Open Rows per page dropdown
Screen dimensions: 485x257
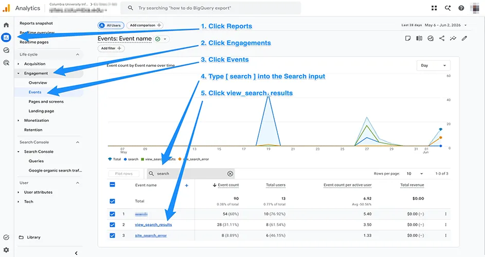point(415,174)
